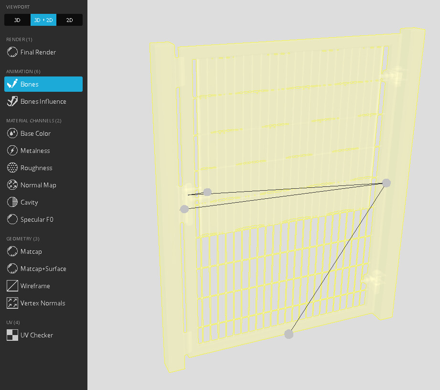Select the 3D + 2D viewport tab
Image resolution: width=440 pixels, height=390 pixels.
(43, 20)
